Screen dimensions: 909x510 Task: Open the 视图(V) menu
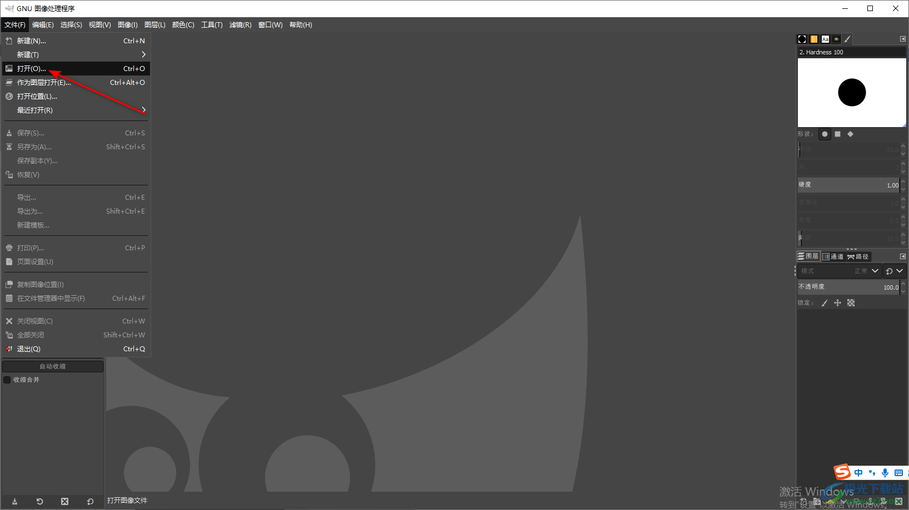coord(100,25)
